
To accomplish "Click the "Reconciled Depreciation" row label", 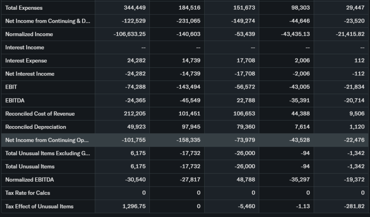I will pyautogui.click(x=35, y=127).
